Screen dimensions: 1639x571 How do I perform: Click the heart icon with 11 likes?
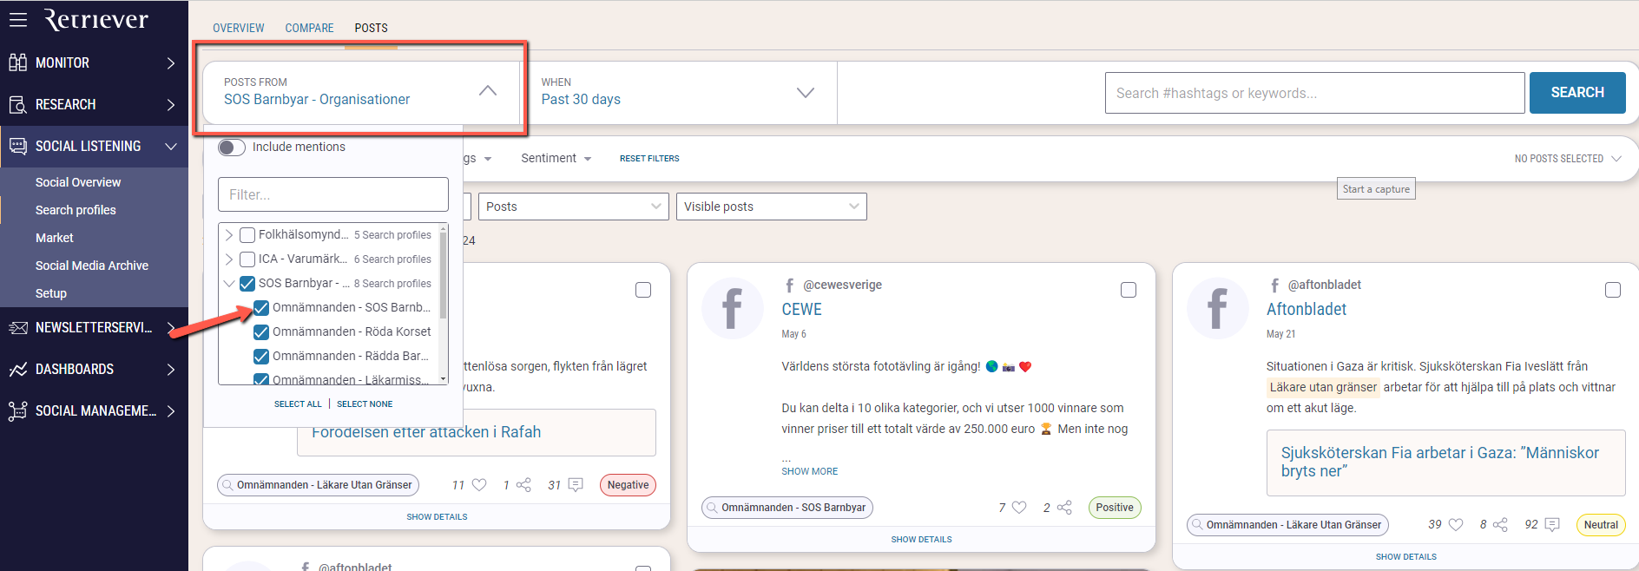click(x=479, y=485)
